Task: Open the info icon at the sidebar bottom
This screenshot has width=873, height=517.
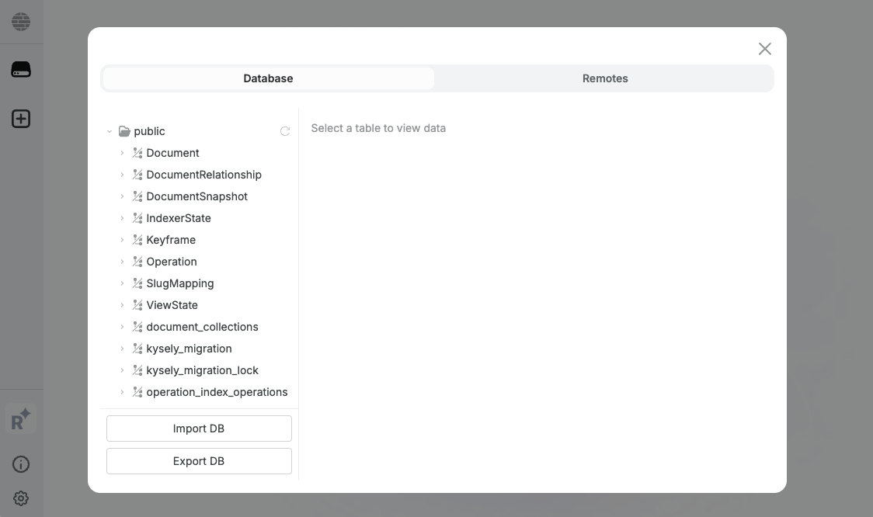Action: coord(21,463)
